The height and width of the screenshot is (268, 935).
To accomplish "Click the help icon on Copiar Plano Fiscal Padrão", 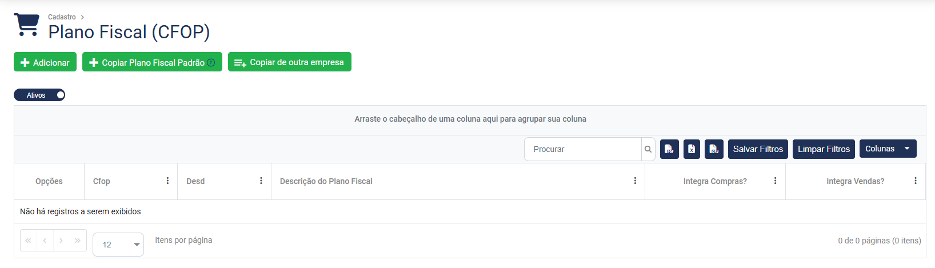I will [211, 62].
